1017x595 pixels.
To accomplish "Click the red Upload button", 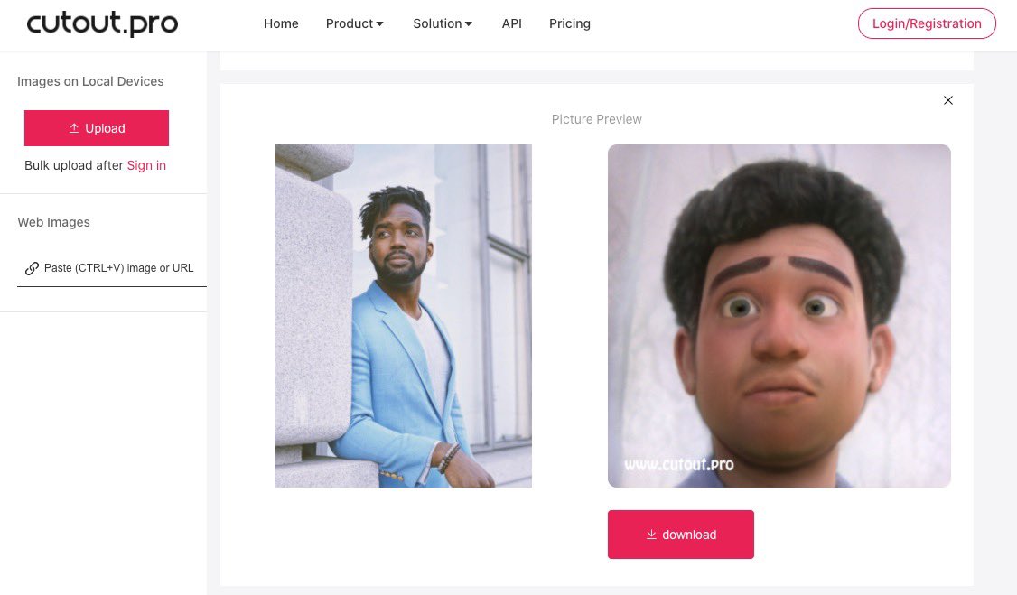I will click(x=97, y=128).
